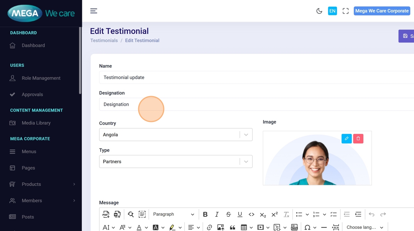Apply strikethrough formatting in editor
The image size is (414, 231).
point(228,214)
